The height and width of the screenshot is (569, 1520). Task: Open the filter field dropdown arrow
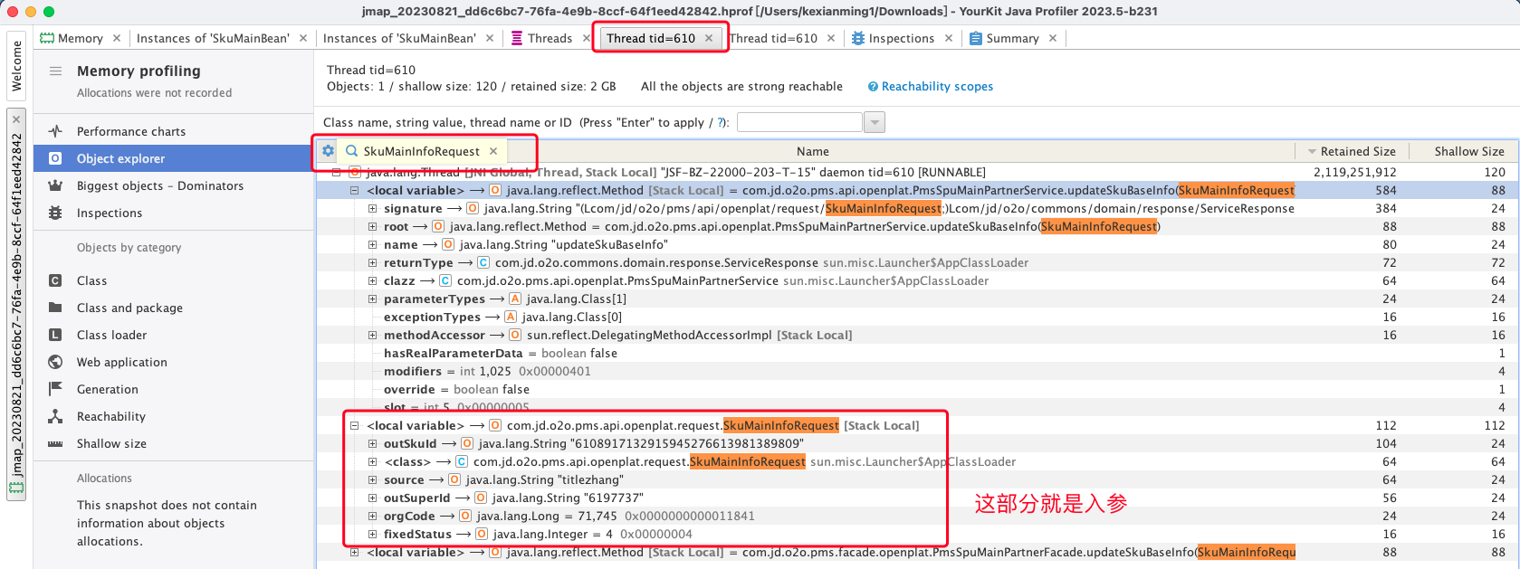[x=874, y=122]
